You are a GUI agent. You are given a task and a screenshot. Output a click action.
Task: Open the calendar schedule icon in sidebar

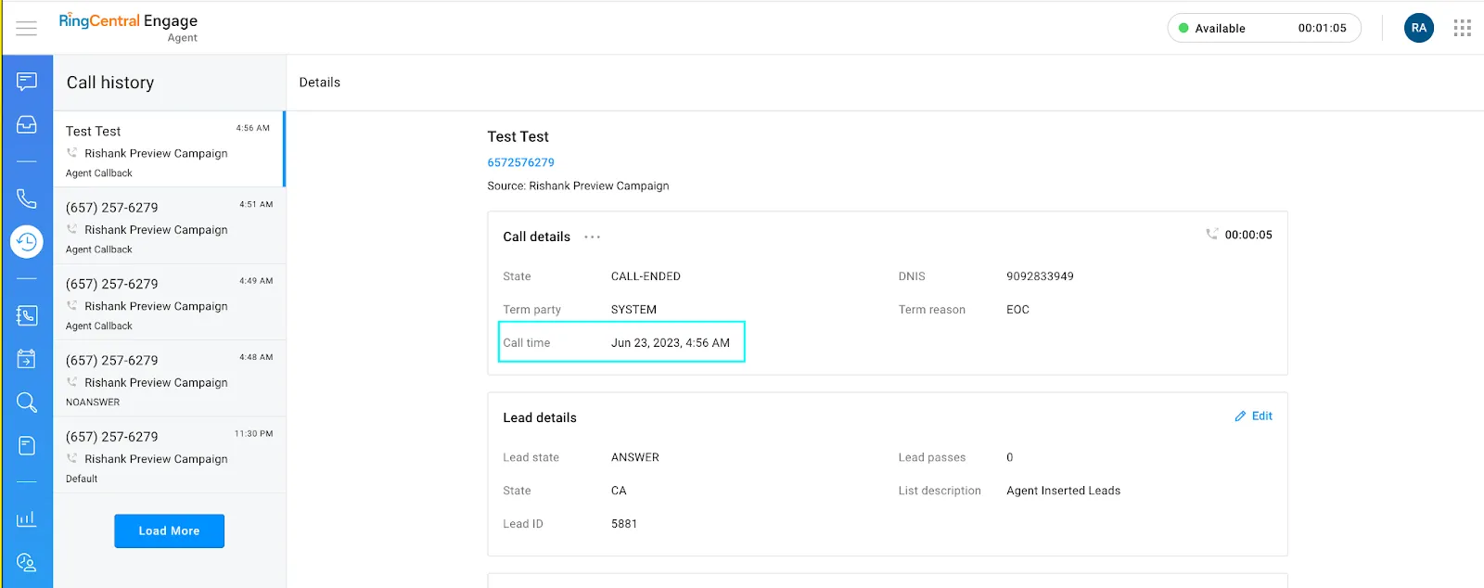pos(27,359)
